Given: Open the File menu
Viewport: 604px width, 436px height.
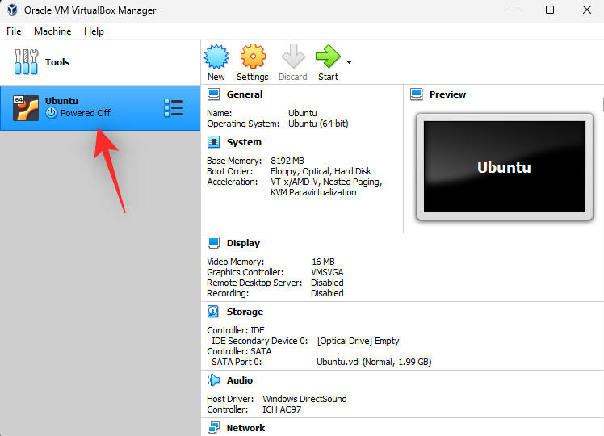Looking at the screenshot, I should tap(14, 31).
